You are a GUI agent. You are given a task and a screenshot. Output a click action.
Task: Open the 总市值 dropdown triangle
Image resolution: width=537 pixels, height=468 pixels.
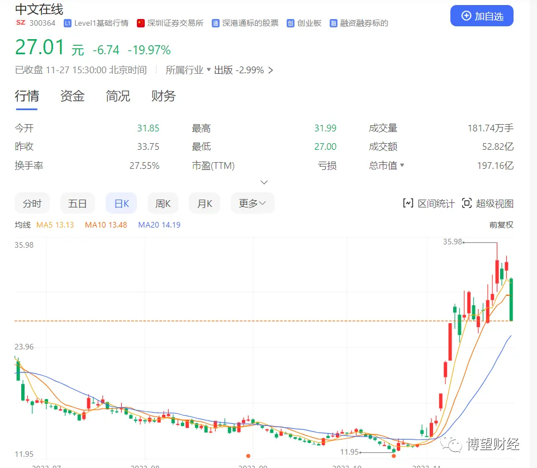(x=402, y=165)
